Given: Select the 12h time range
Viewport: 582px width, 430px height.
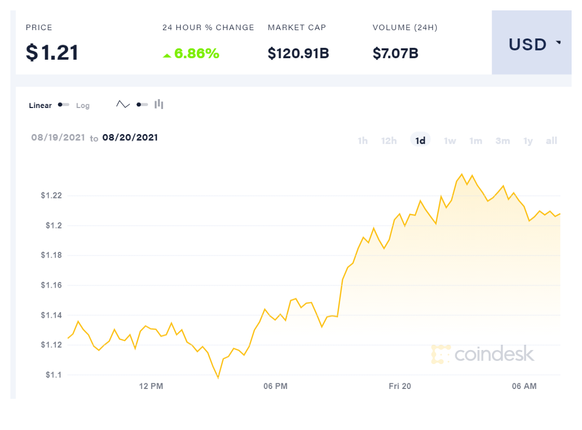Looking at the screenshot, I should pos(389,141).
